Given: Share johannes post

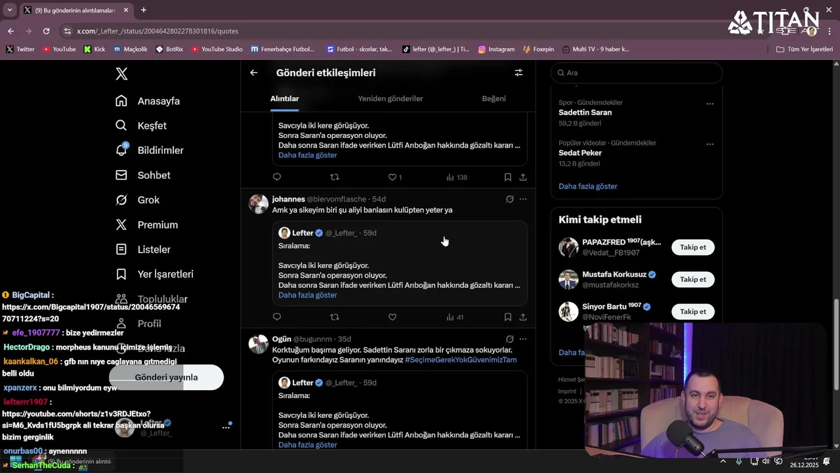Looking at the screenshot, I should 523,317.
